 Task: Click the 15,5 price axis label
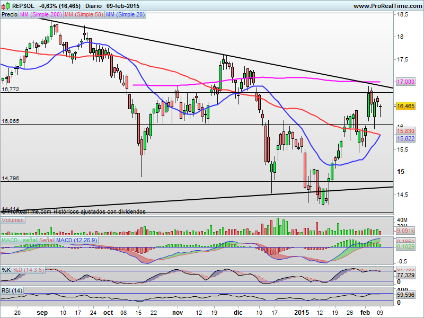click(403, 149)
